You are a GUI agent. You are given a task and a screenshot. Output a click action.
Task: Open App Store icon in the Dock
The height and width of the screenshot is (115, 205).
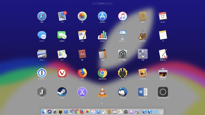tap(98, 112)
